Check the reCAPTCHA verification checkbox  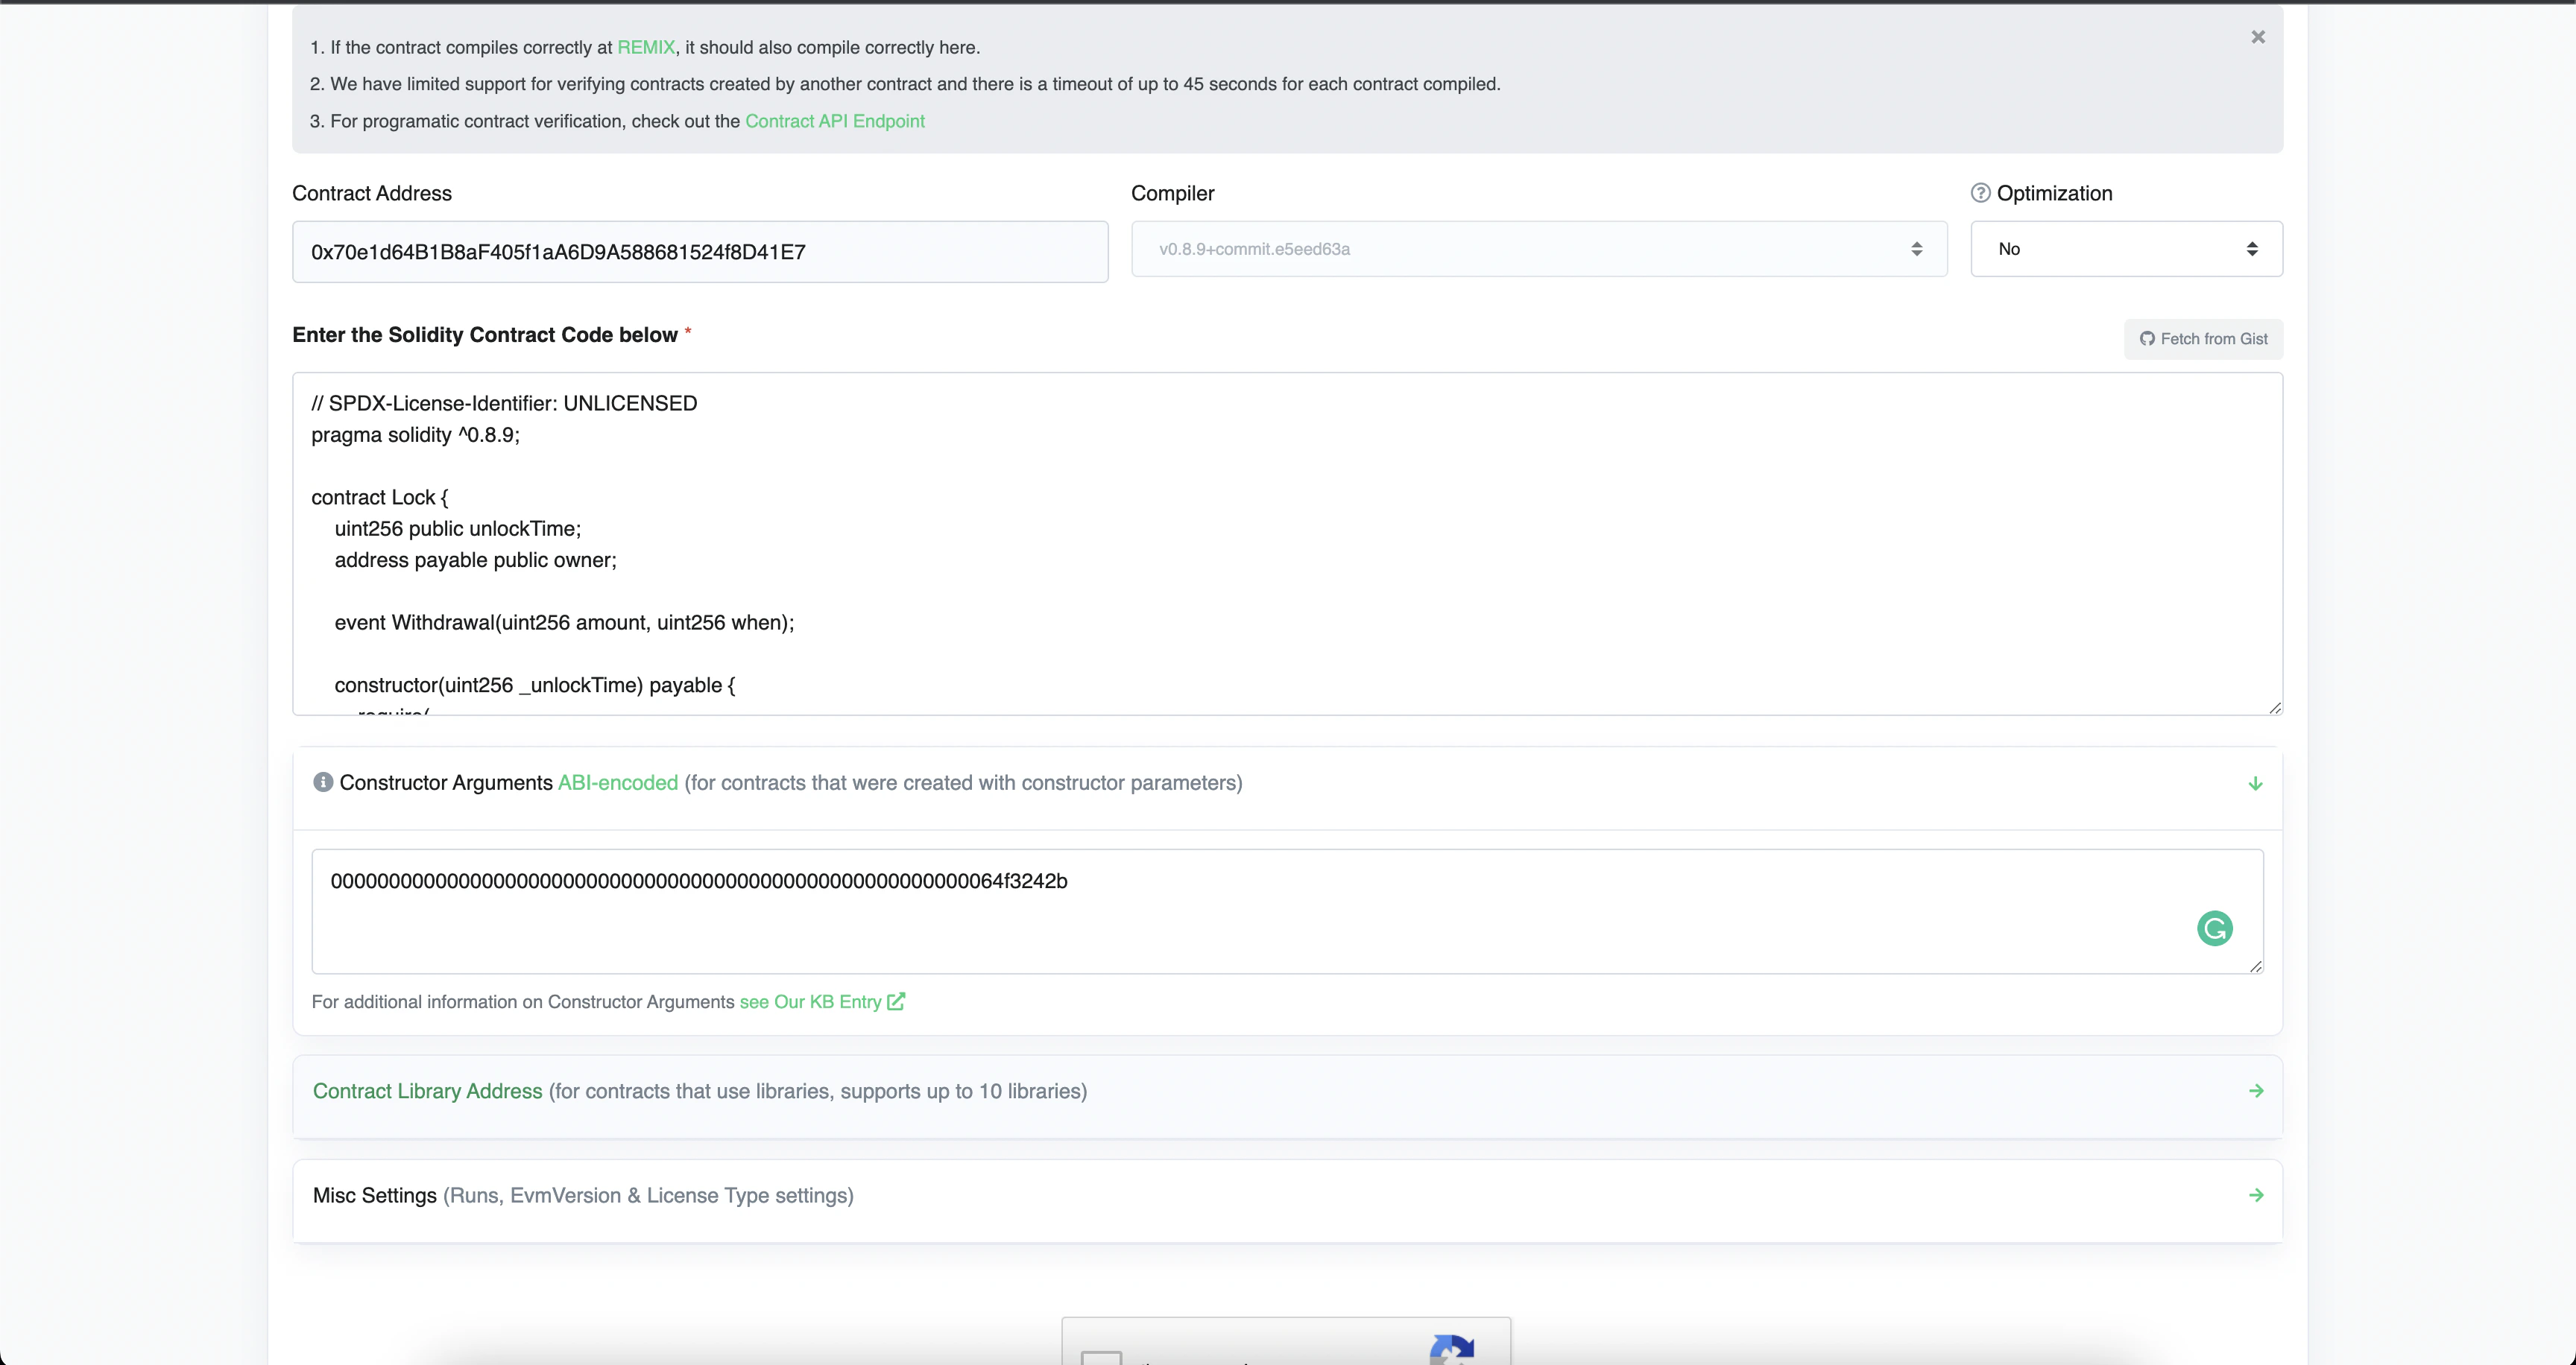[x=1102, y=1361]
